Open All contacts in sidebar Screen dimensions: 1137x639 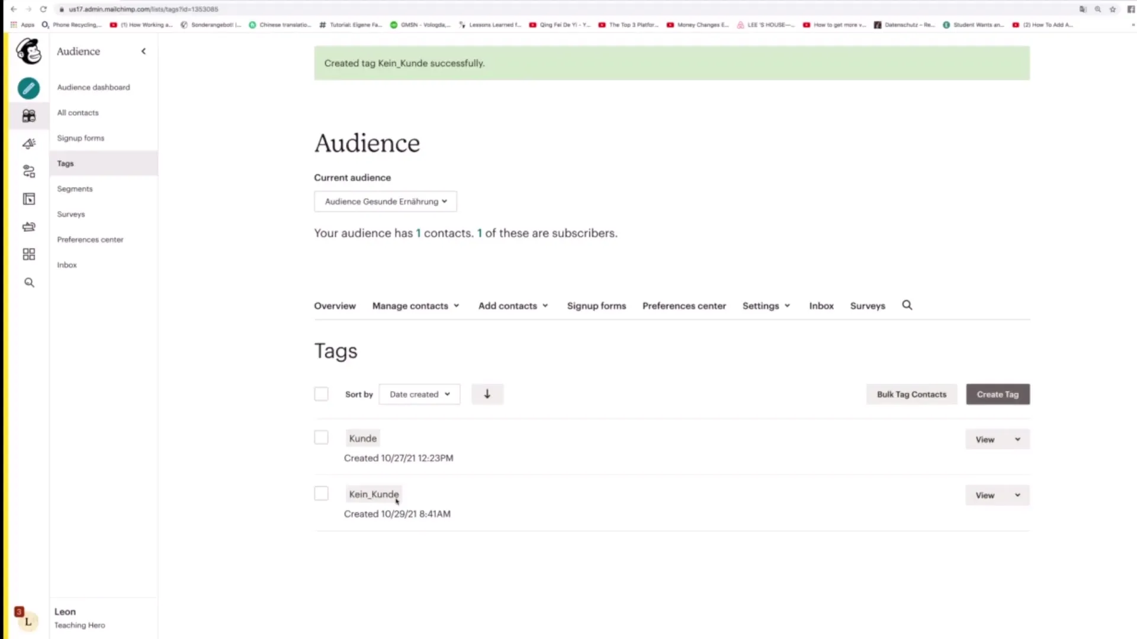[x=78, y=112]
